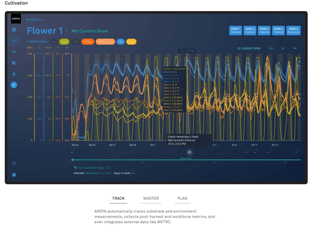Click the Early Flower phase label on timeline
The height and width of the screenshot is (233, 315).
(186, 158)
